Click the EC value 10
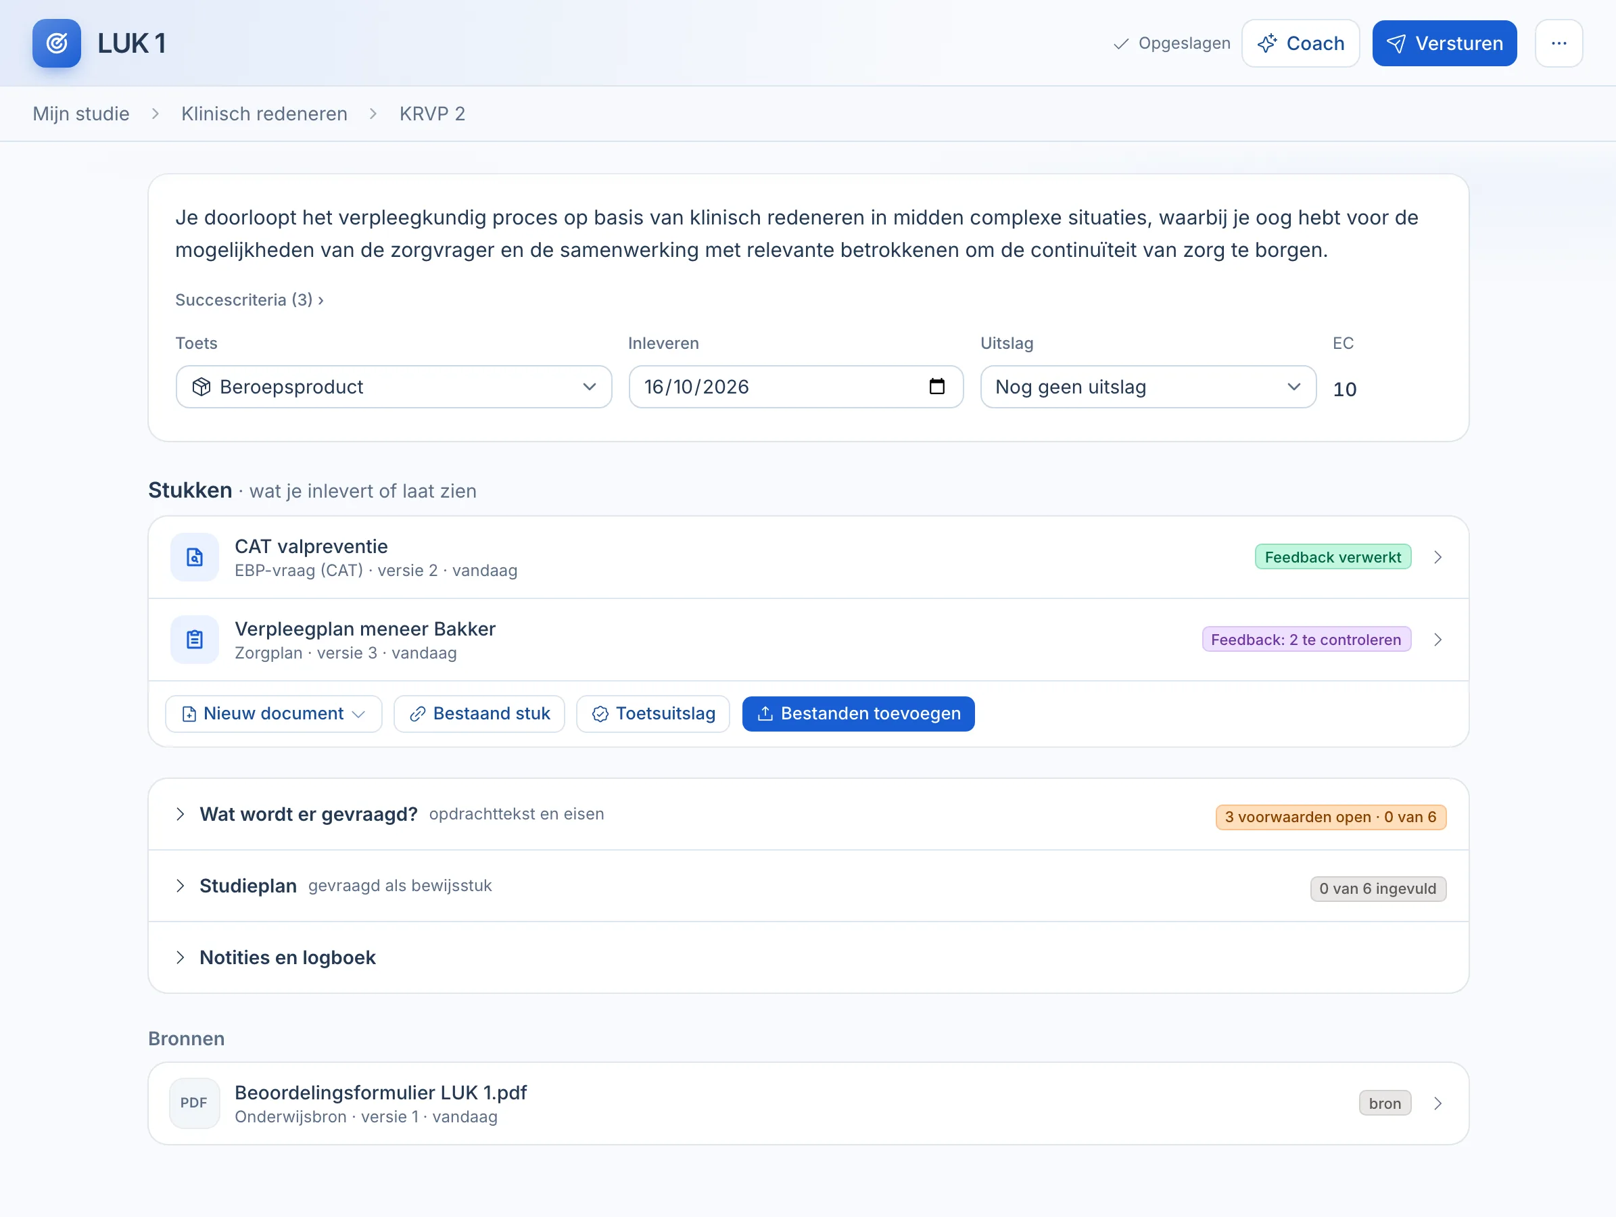 click(1344, 389)
